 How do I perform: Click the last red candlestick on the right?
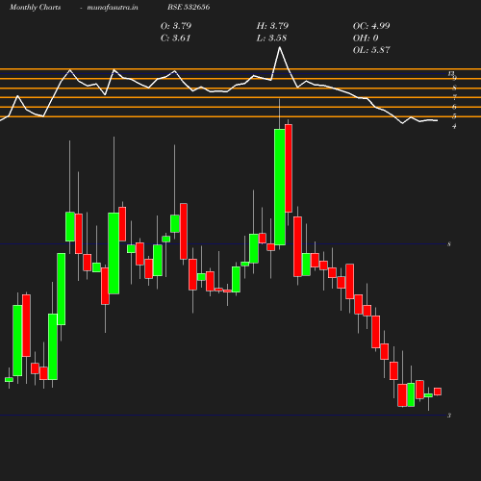point(438,392)
